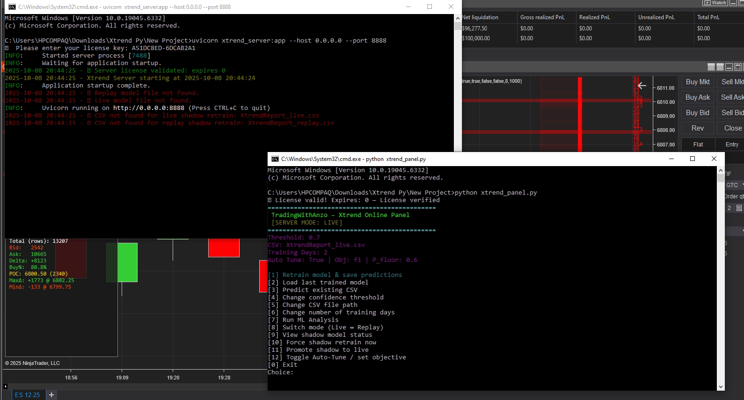Click scroll-down arrow in xtrend_panel cmd window
The height and width of the screenshot is (400, 744).
(721, 387)
